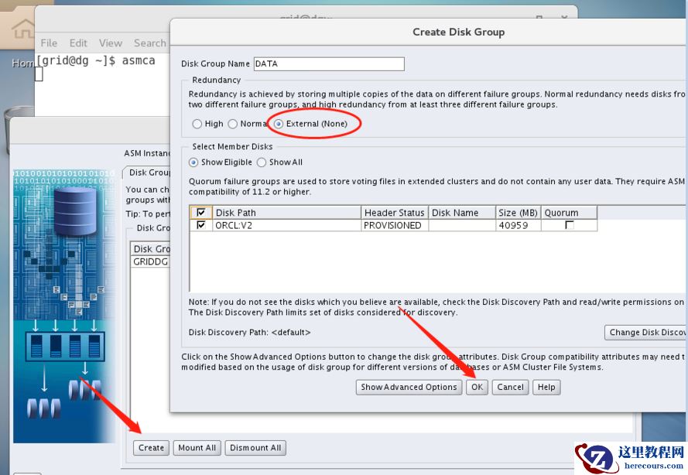
Task: Open the Edit menu in terminal window
Action: (x=78, y=43)
